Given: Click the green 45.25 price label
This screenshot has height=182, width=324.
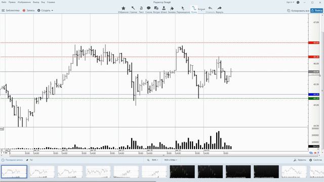Looking at the screenshot, I should [314, 99].
